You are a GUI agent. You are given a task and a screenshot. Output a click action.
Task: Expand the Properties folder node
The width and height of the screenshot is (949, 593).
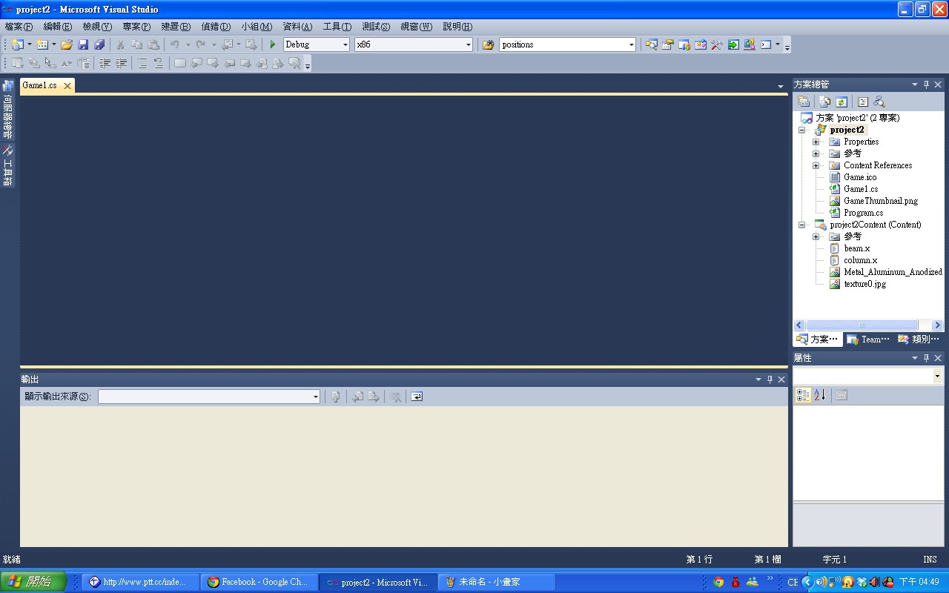(816, 142)
